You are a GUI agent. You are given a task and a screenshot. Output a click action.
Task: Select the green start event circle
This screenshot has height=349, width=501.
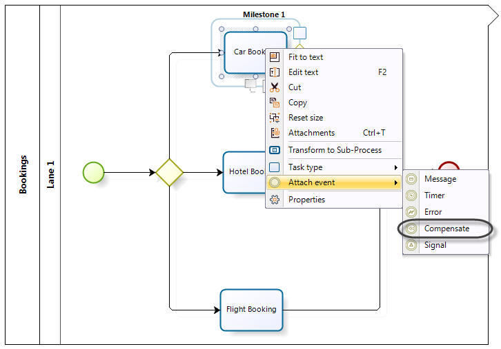(93, 172)
